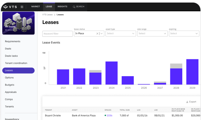Open the expiring dropdown

tap(184, 34)
